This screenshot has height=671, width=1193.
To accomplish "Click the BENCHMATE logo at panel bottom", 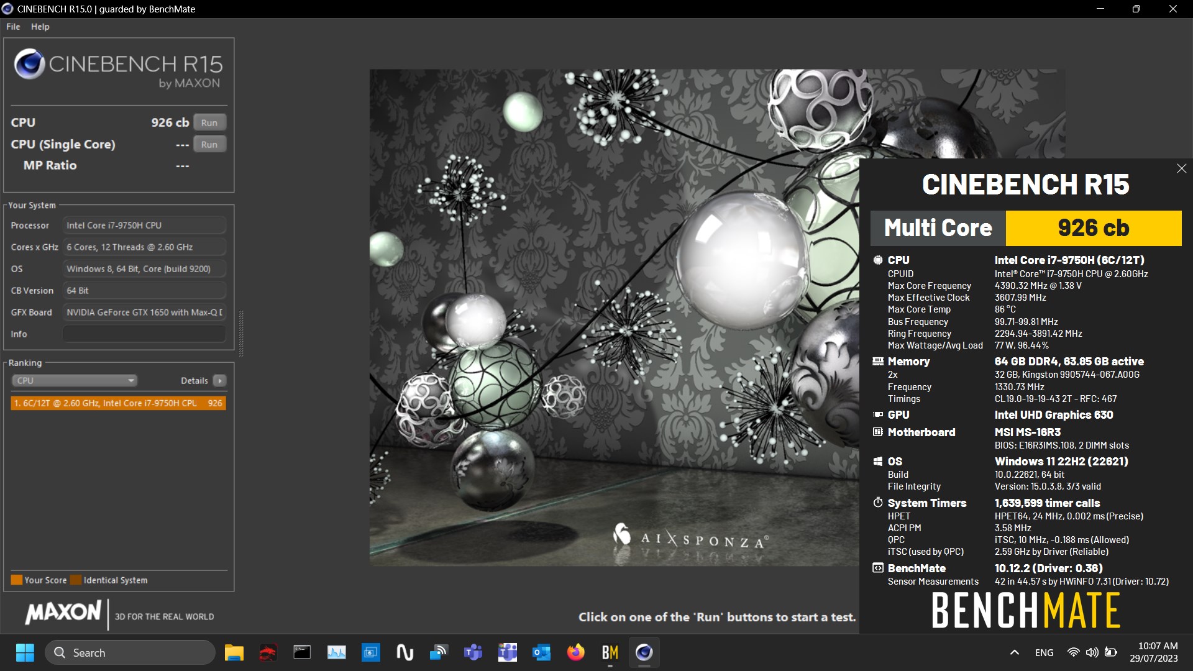I will pos(1025,609).
